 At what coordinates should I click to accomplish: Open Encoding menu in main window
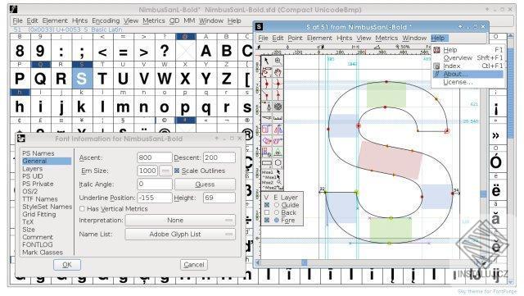(x=106, y=20)
